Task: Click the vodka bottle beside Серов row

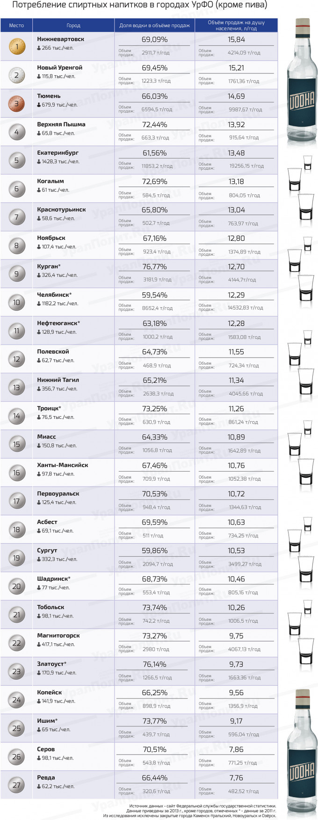Action: tap(302, 754)
